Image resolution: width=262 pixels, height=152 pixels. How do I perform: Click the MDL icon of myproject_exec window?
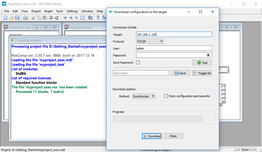coord(6,27)
